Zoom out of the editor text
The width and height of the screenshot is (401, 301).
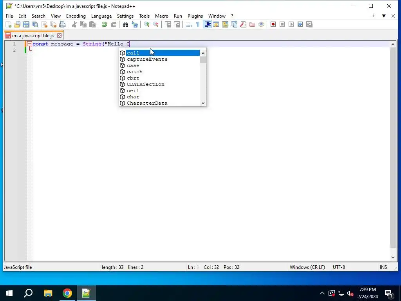[x=155, y=24]
